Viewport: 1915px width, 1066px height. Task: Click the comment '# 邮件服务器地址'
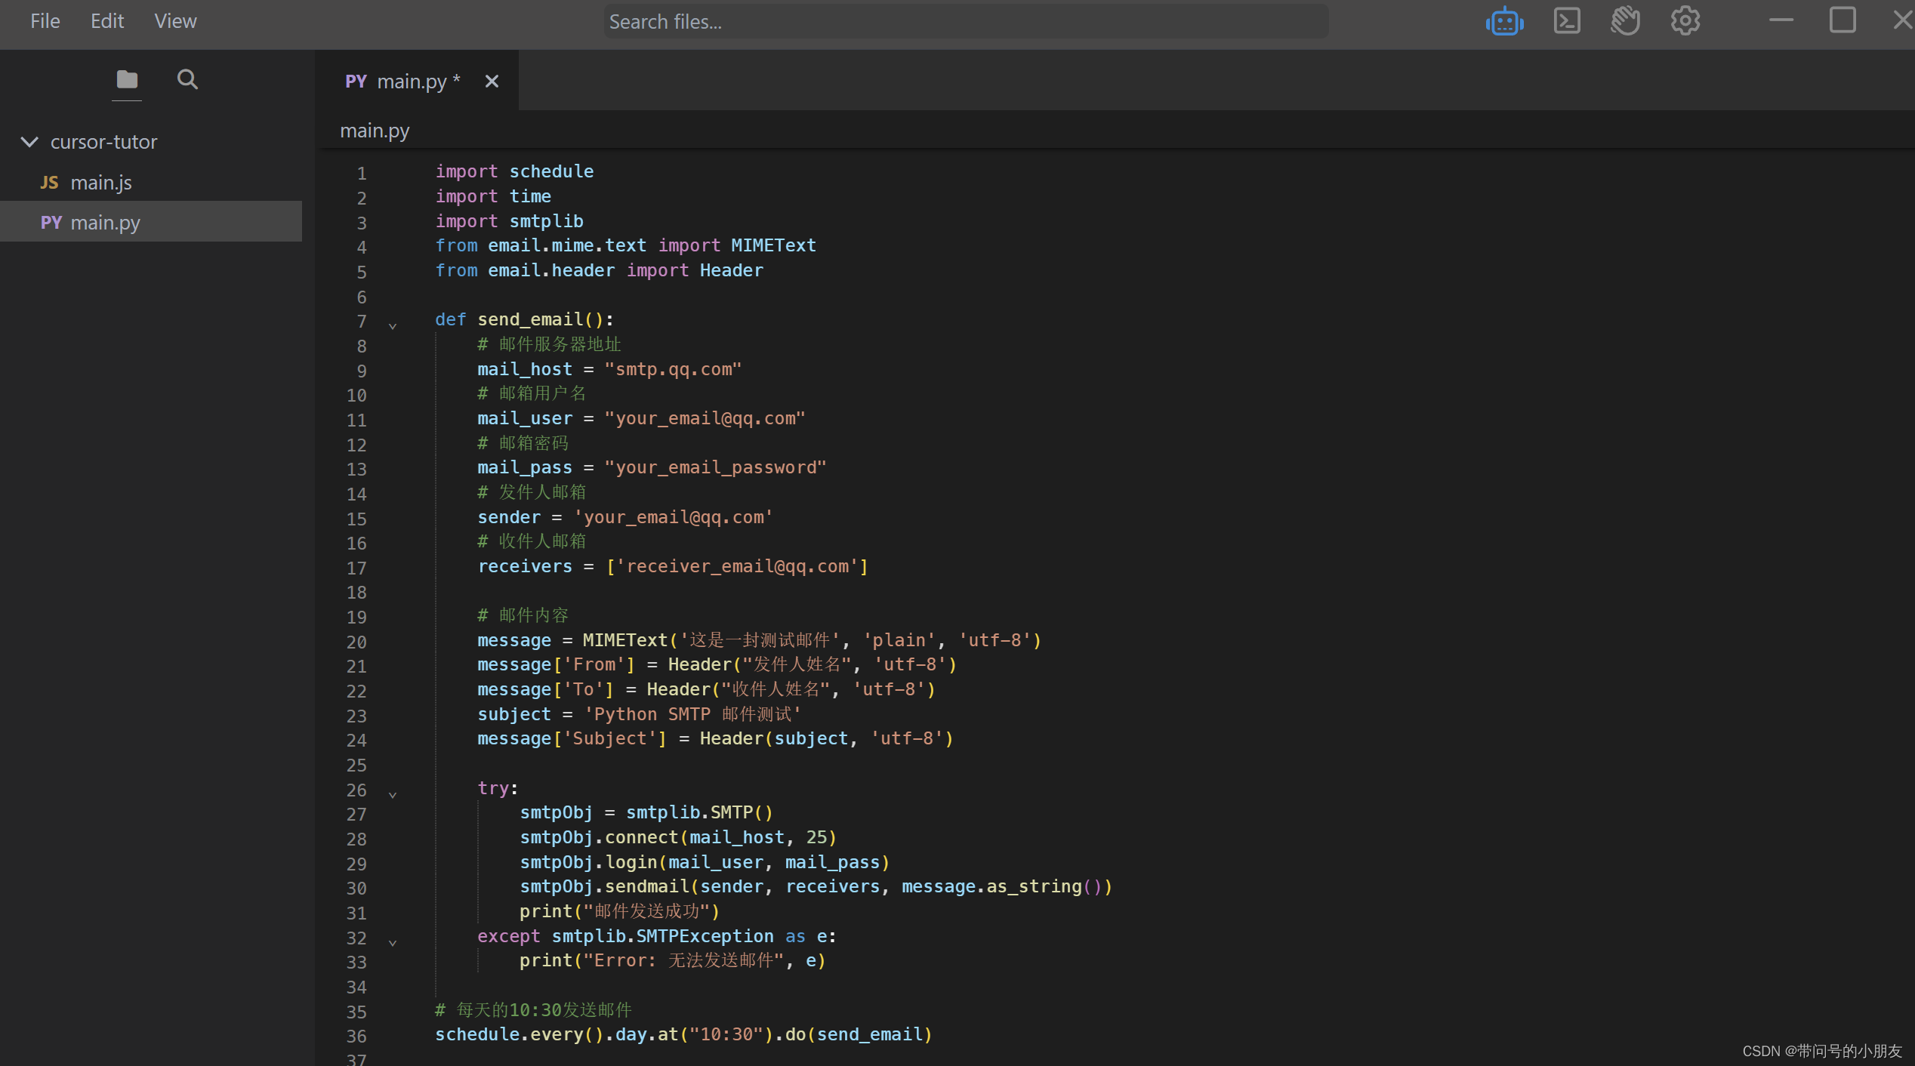coord(549,344)
